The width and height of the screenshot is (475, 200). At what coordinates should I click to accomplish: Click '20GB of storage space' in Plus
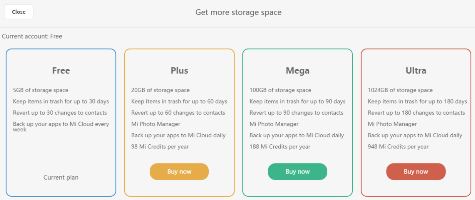160,90
